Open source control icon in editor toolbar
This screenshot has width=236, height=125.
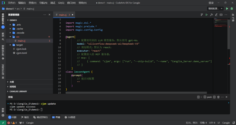[202, 15]
